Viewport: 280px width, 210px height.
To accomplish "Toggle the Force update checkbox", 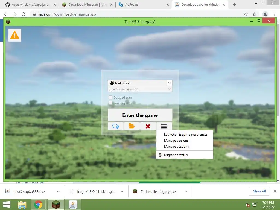I will point(110,103).
